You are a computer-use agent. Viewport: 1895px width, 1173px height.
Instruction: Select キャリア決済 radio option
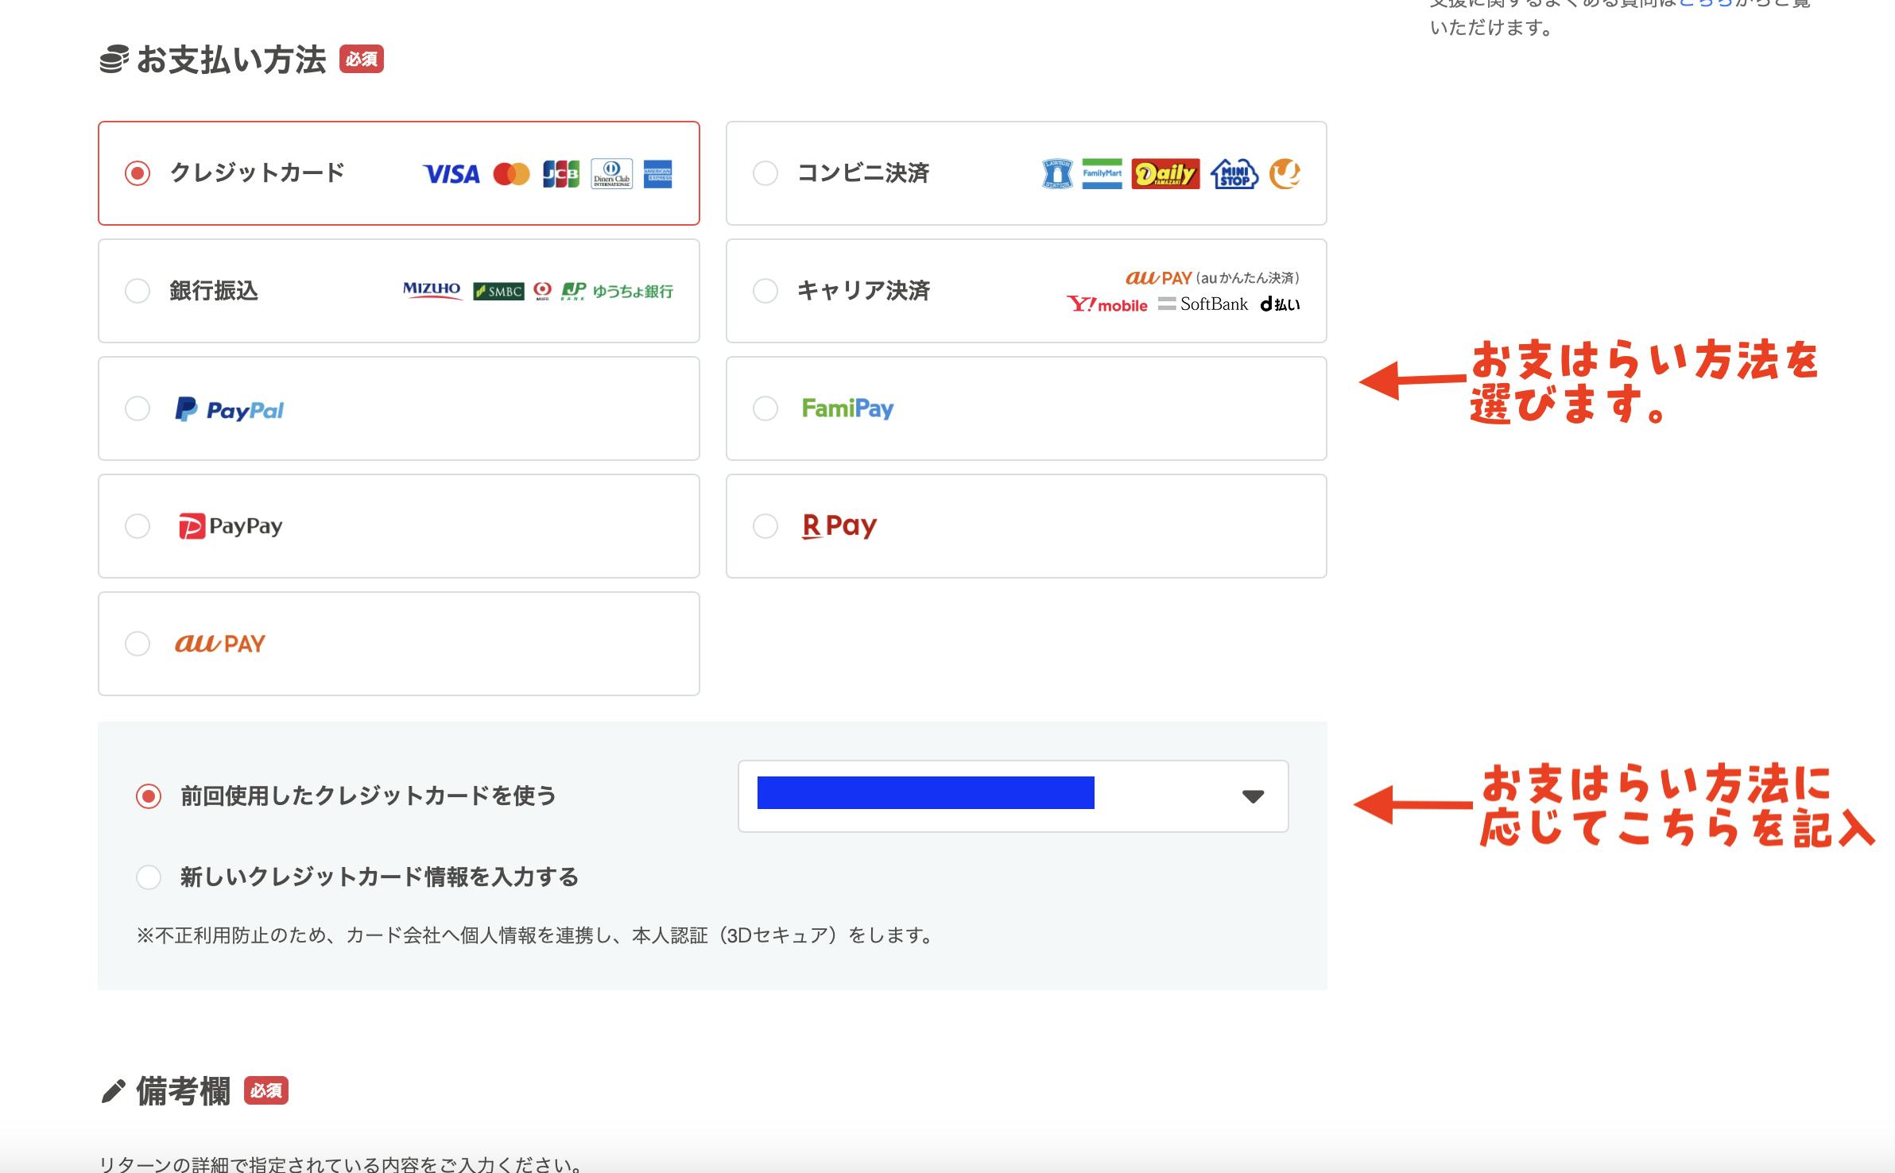(765, 291)
